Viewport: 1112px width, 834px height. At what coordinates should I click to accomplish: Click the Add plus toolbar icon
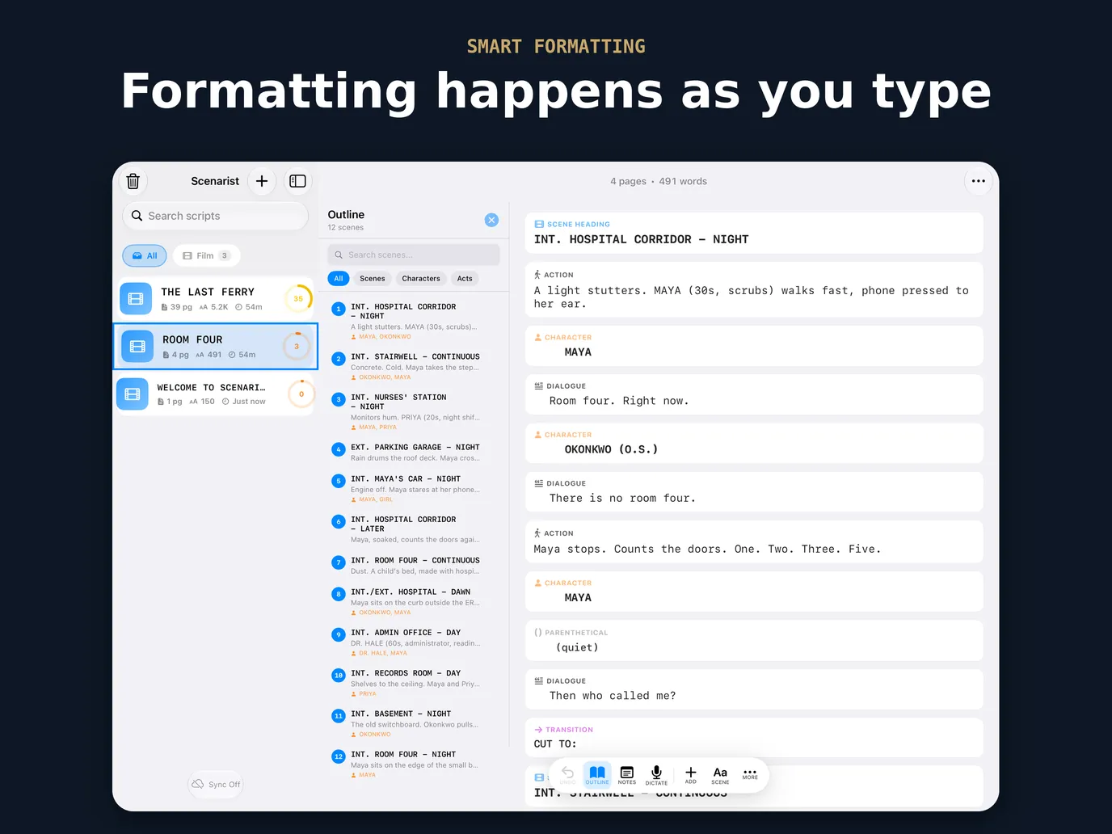click(x=691, y=775)
